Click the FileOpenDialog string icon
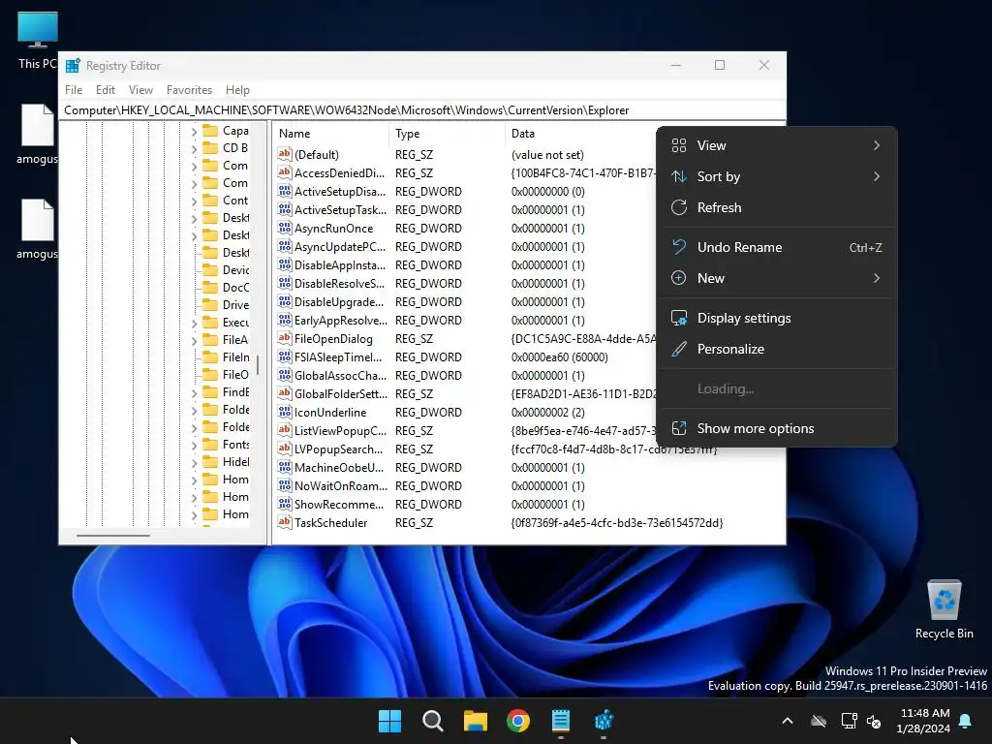 [x=285, y=338]
